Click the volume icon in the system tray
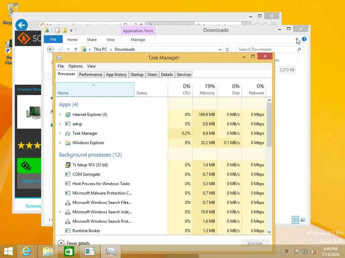Image resolution: width=345 pixels, height=258 pixels. click(x=313, y=252)
